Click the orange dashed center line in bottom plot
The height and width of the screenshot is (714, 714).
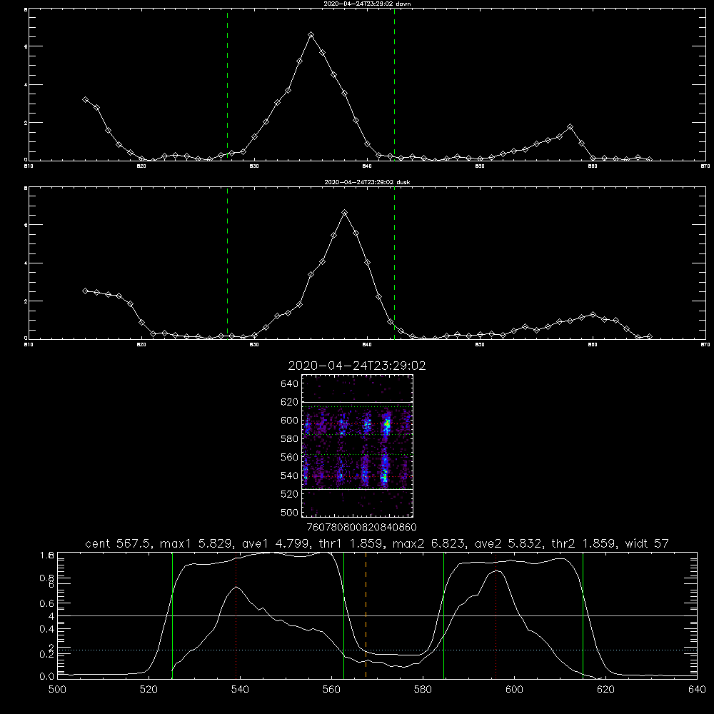(x=366, y=615)
